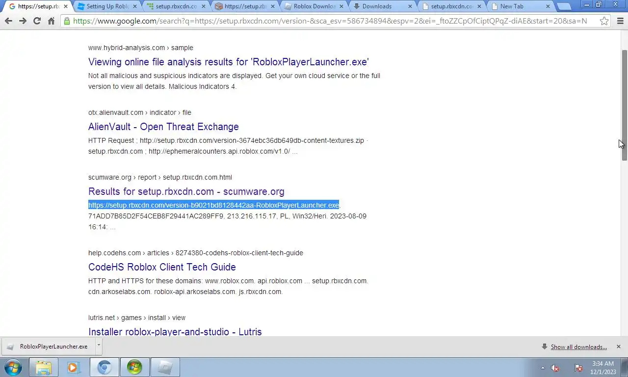The image size is (628, 377).
Task: Open 'CodeHS Roblox Client Tech Guide' result
Action: coord(162,267)
